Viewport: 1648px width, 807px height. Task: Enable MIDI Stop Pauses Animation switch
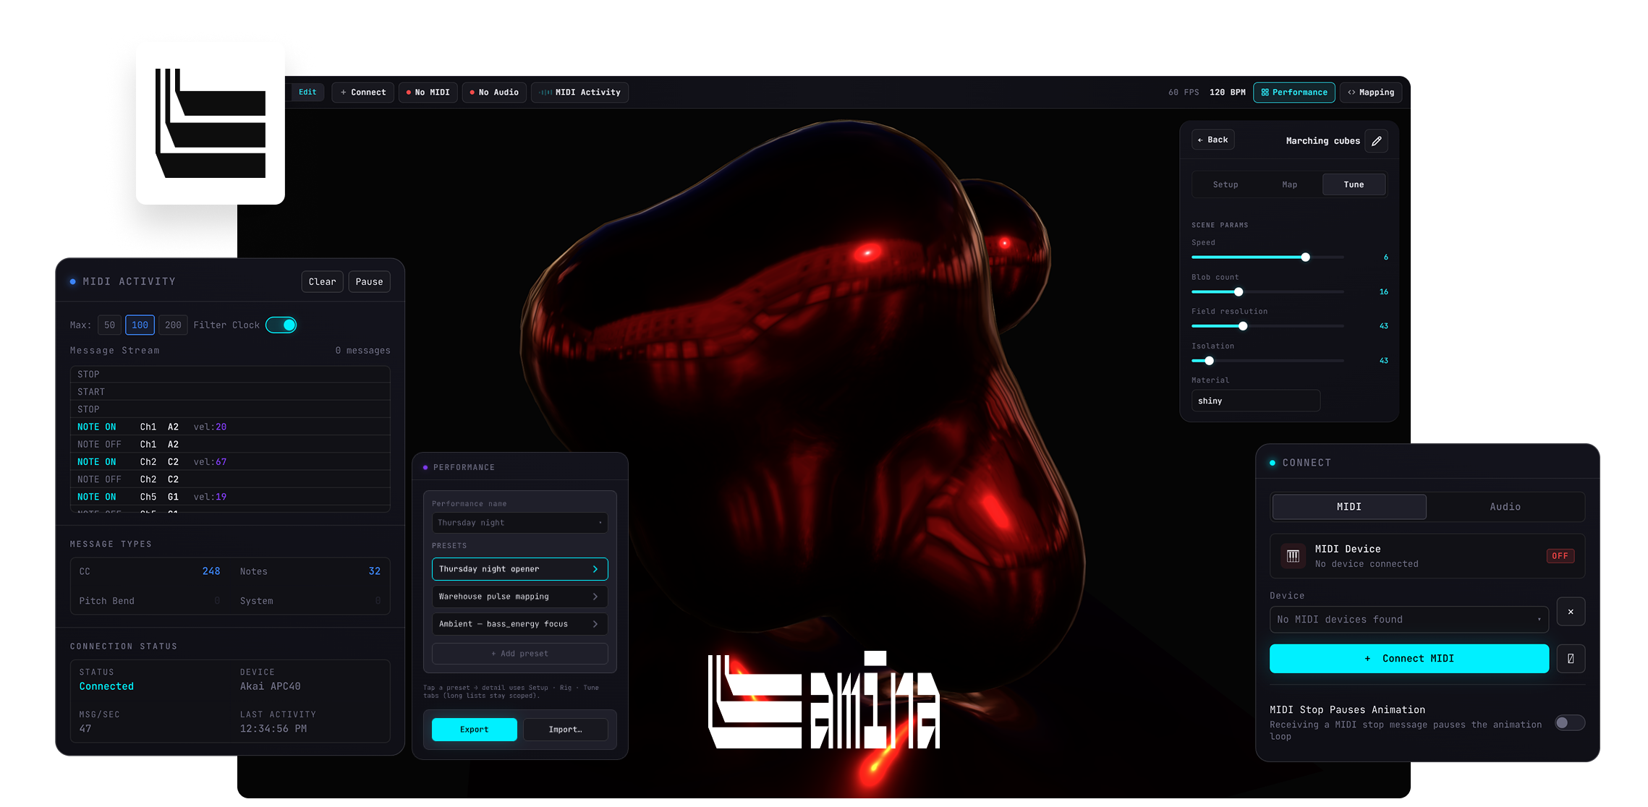point(1569,723)
